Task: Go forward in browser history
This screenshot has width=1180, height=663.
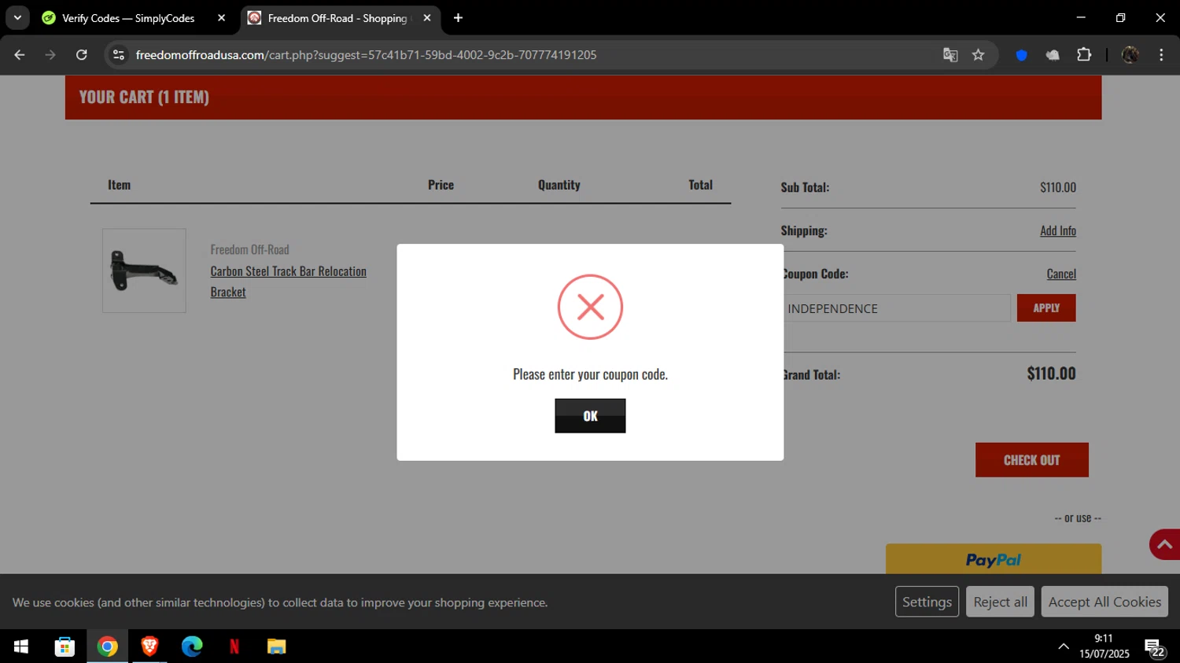Action: (x=50, y=55)
